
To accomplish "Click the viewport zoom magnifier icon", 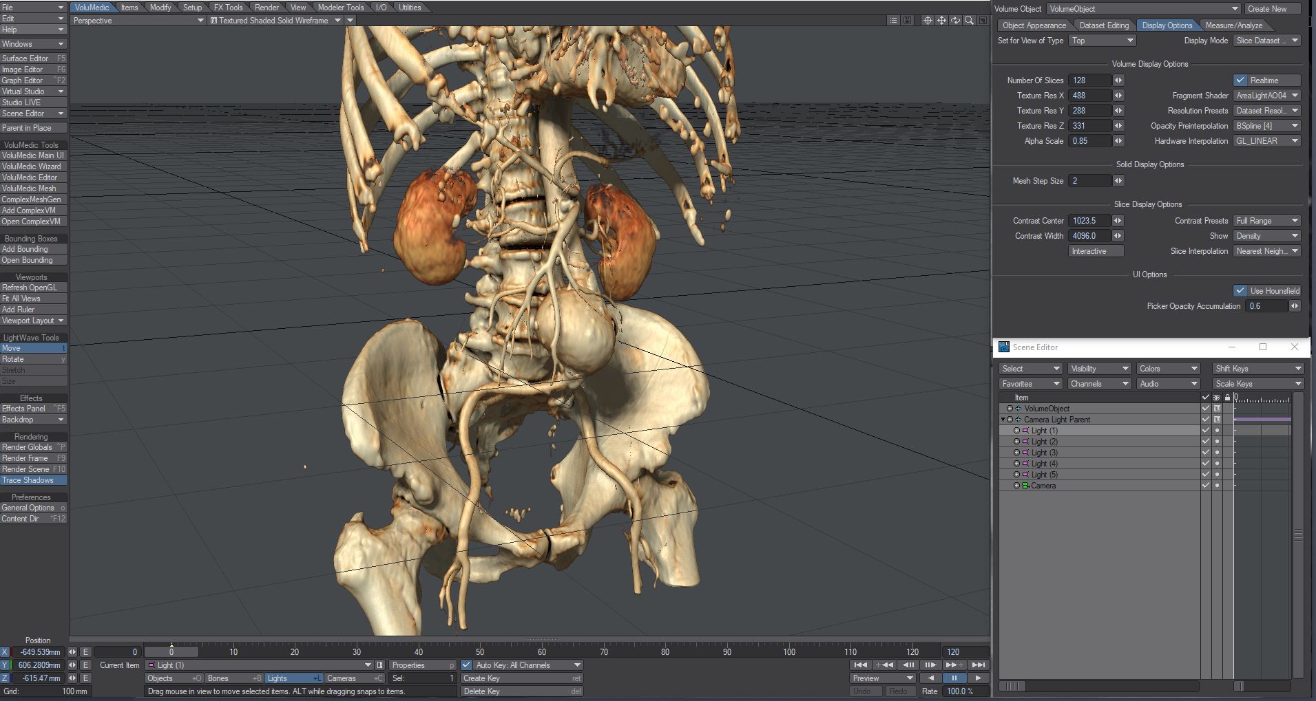I will point(969,21).
